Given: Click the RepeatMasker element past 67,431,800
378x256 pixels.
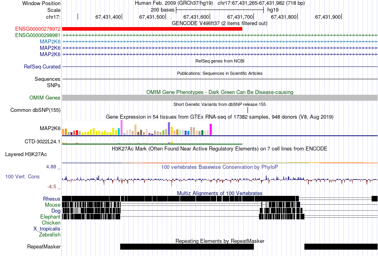Looking at the screenshot, I should 341,246.
